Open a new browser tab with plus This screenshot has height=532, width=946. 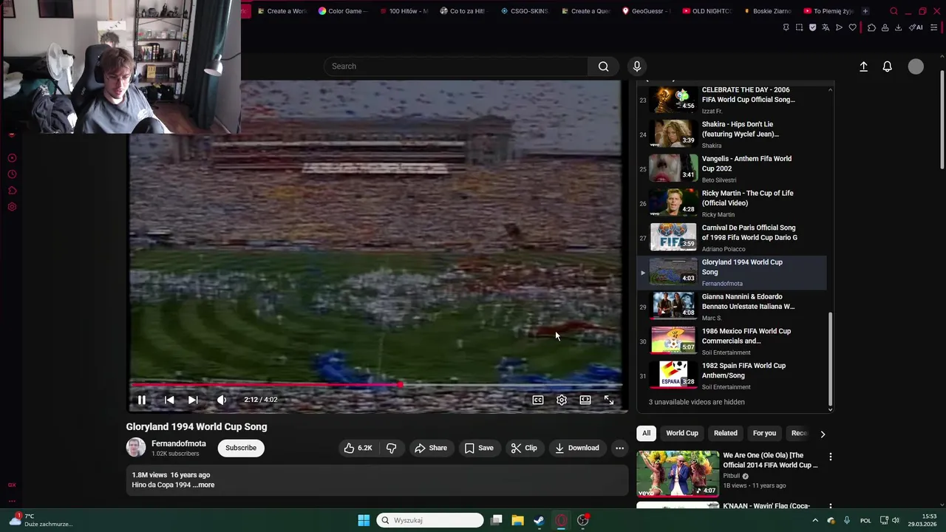coord(865,11)
